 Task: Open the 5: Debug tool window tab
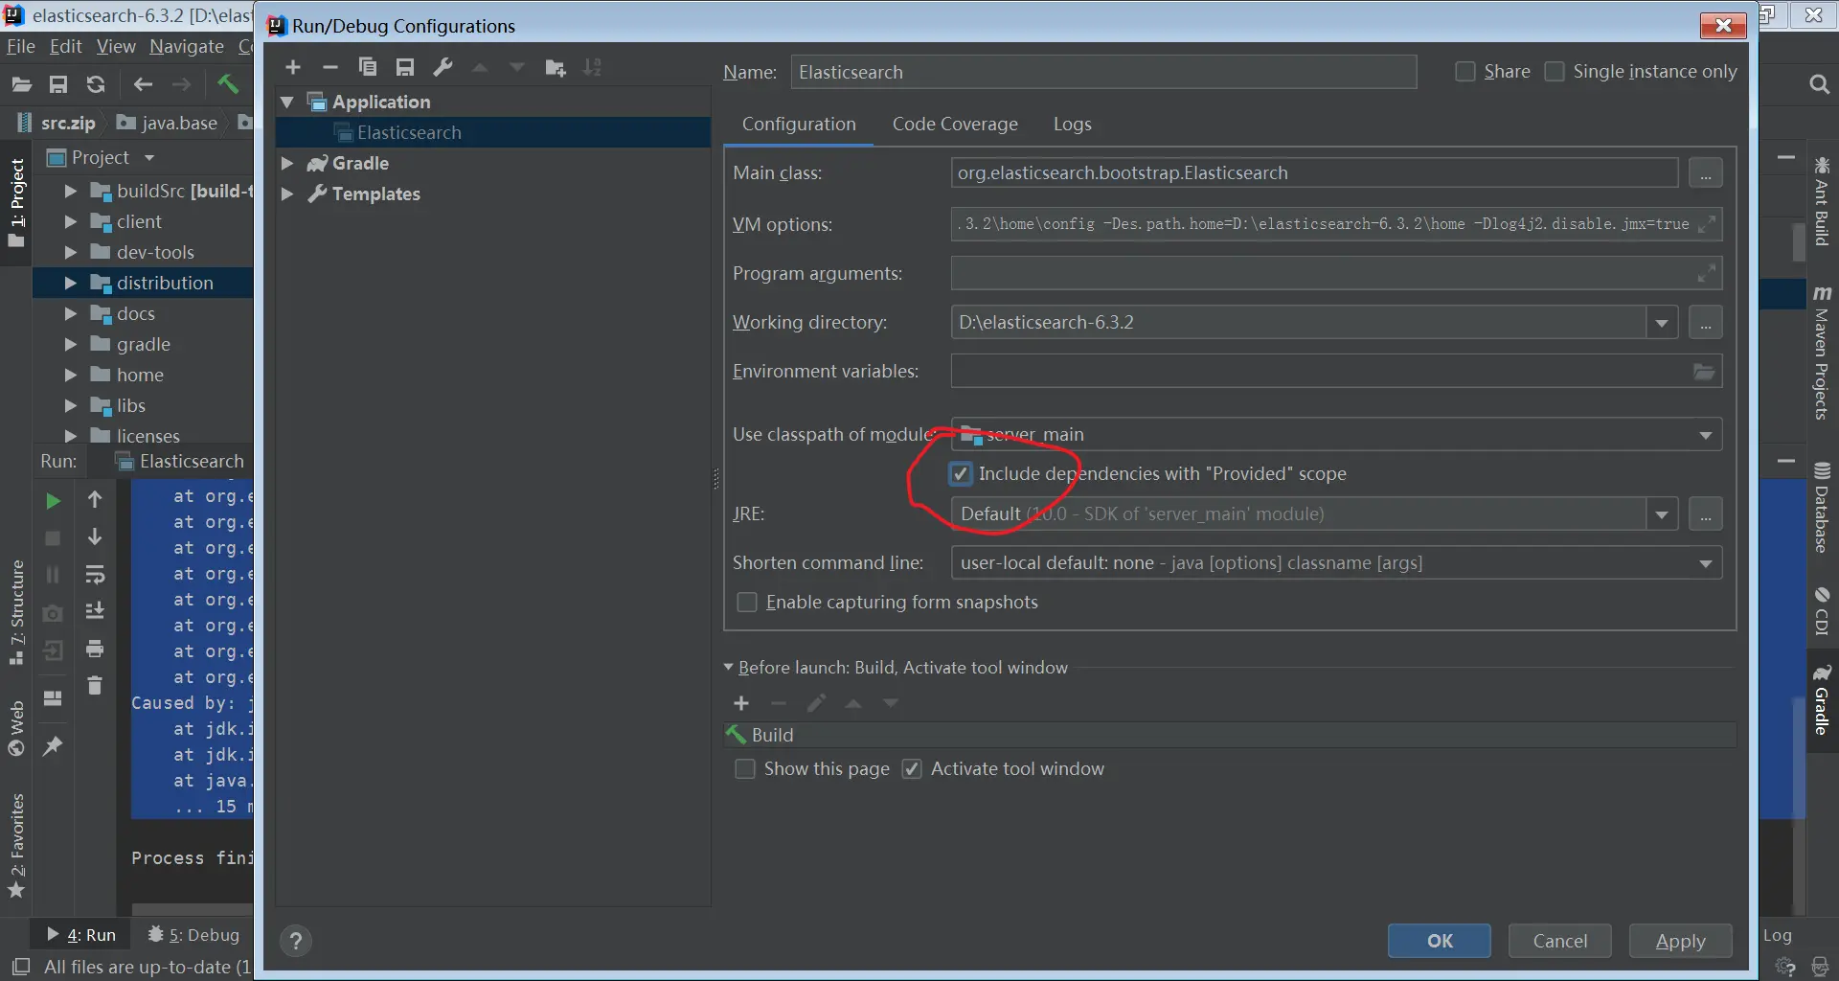pos(193,934)
